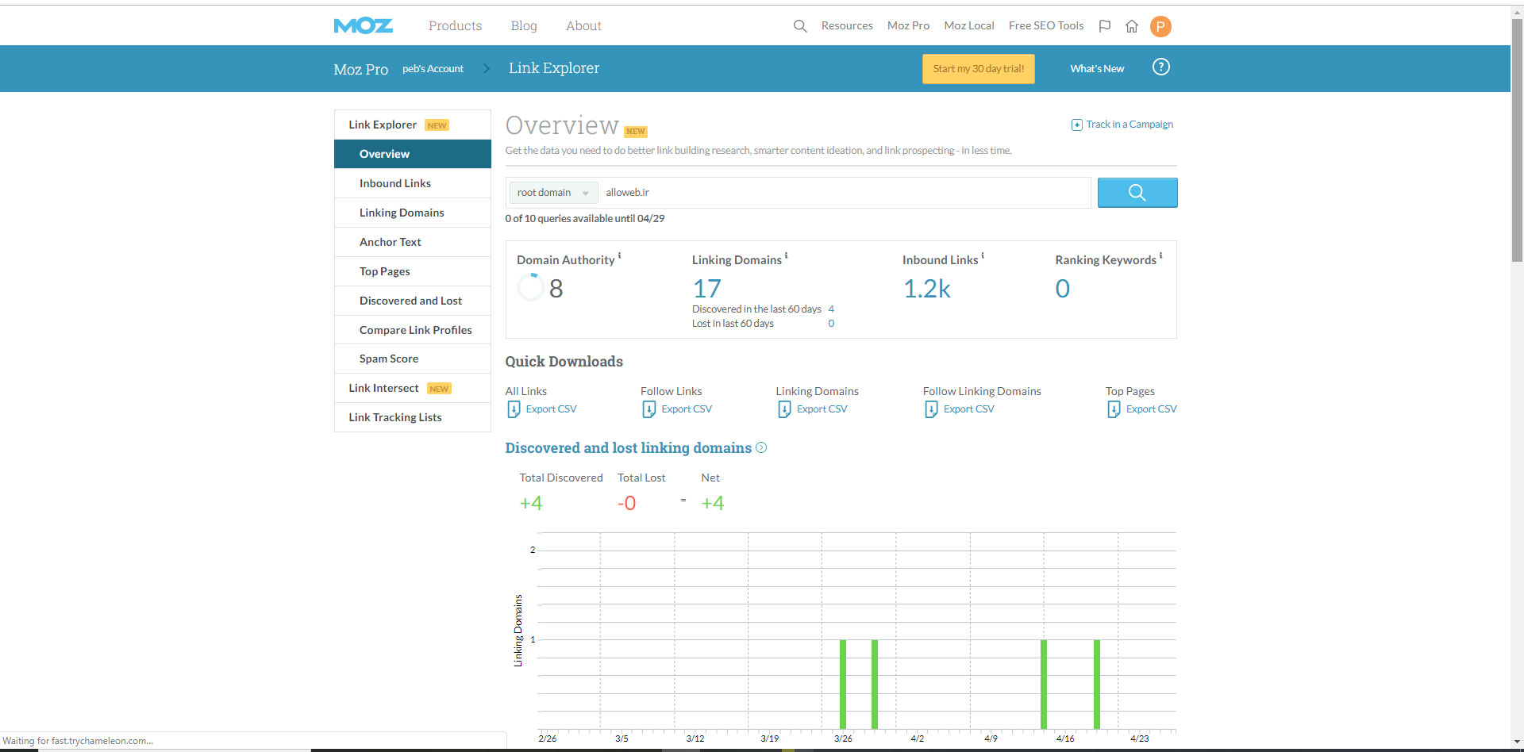Viewport: 1524px width, 752px height.
Task: Open the root domain dropdown
Action: coord(553,193)
